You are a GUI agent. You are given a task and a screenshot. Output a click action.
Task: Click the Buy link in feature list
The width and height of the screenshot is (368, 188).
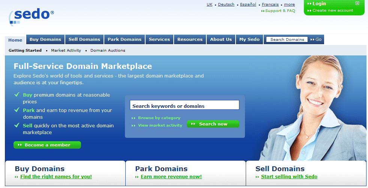(x=27, y=95)
